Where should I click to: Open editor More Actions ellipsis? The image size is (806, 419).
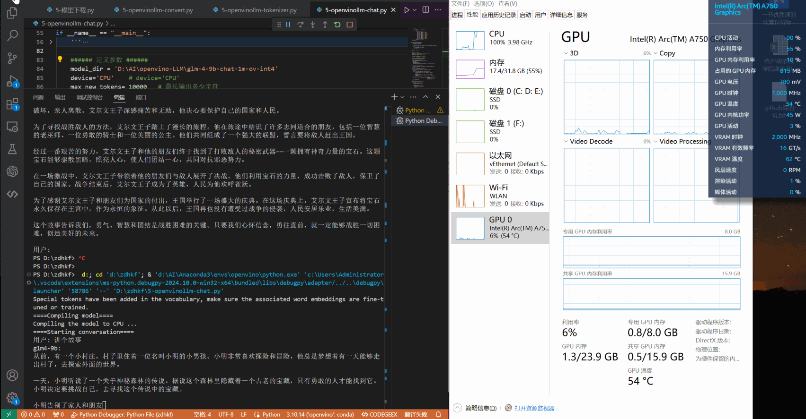(x=438, y=10)
